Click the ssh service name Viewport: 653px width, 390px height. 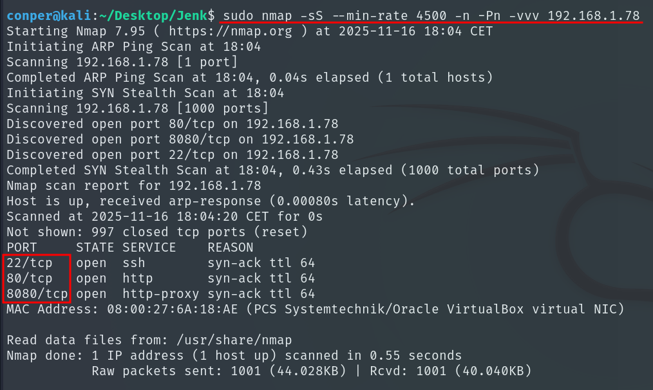pyautogui.click(x=134, y=263)
